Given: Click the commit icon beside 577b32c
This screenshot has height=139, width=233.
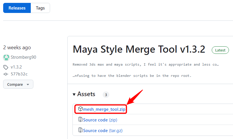Looking at the screenshot, I should [x=6, y=74].
